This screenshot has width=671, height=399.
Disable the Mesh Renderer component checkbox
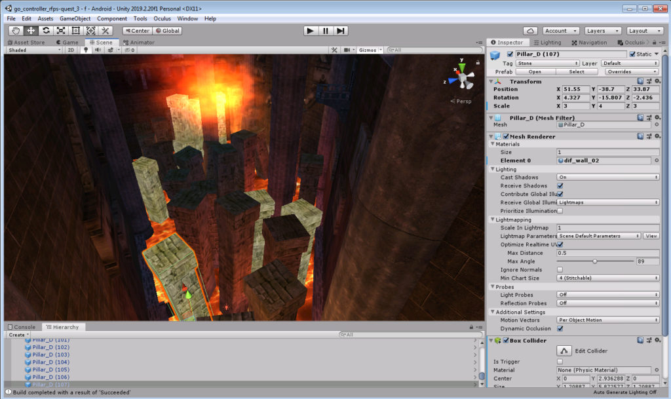coord(506,136)
